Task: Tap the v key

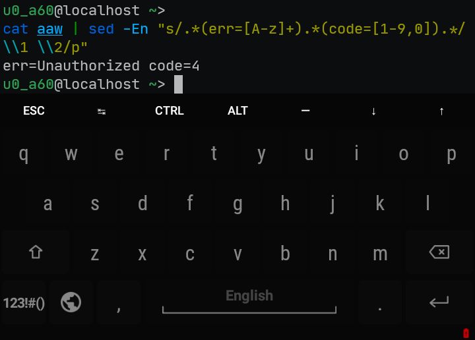Action: pos(237,254)
